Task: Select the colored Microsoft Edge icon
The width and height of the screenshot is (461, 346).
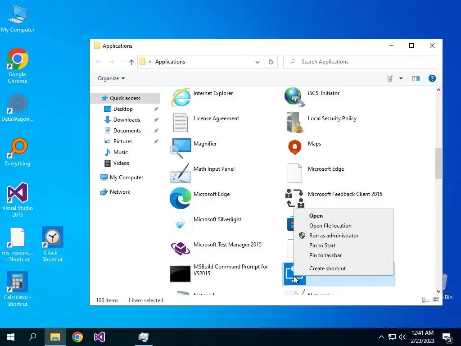Action: [180, 198]
